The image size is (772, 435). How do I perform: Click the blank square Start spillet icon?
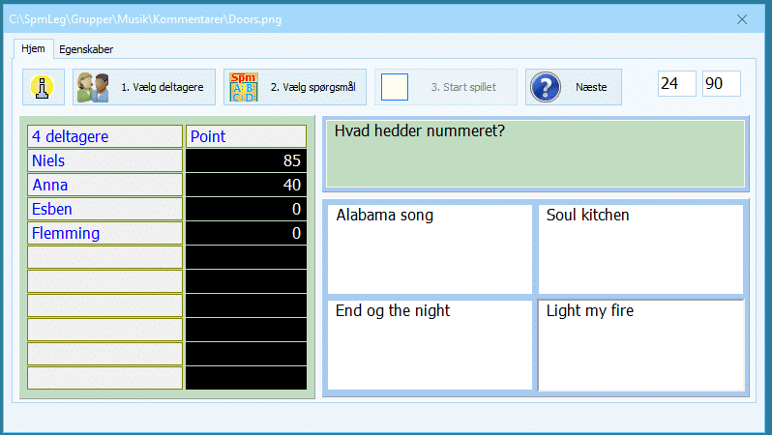395,87
